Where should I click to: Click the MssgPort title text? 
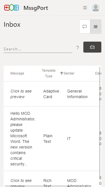[36, 8]
